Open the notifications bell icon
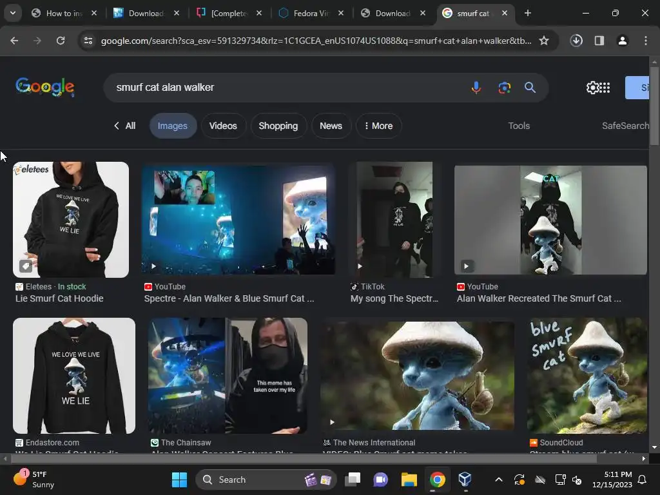Screen dimensions: 660x495 [643, 480]
